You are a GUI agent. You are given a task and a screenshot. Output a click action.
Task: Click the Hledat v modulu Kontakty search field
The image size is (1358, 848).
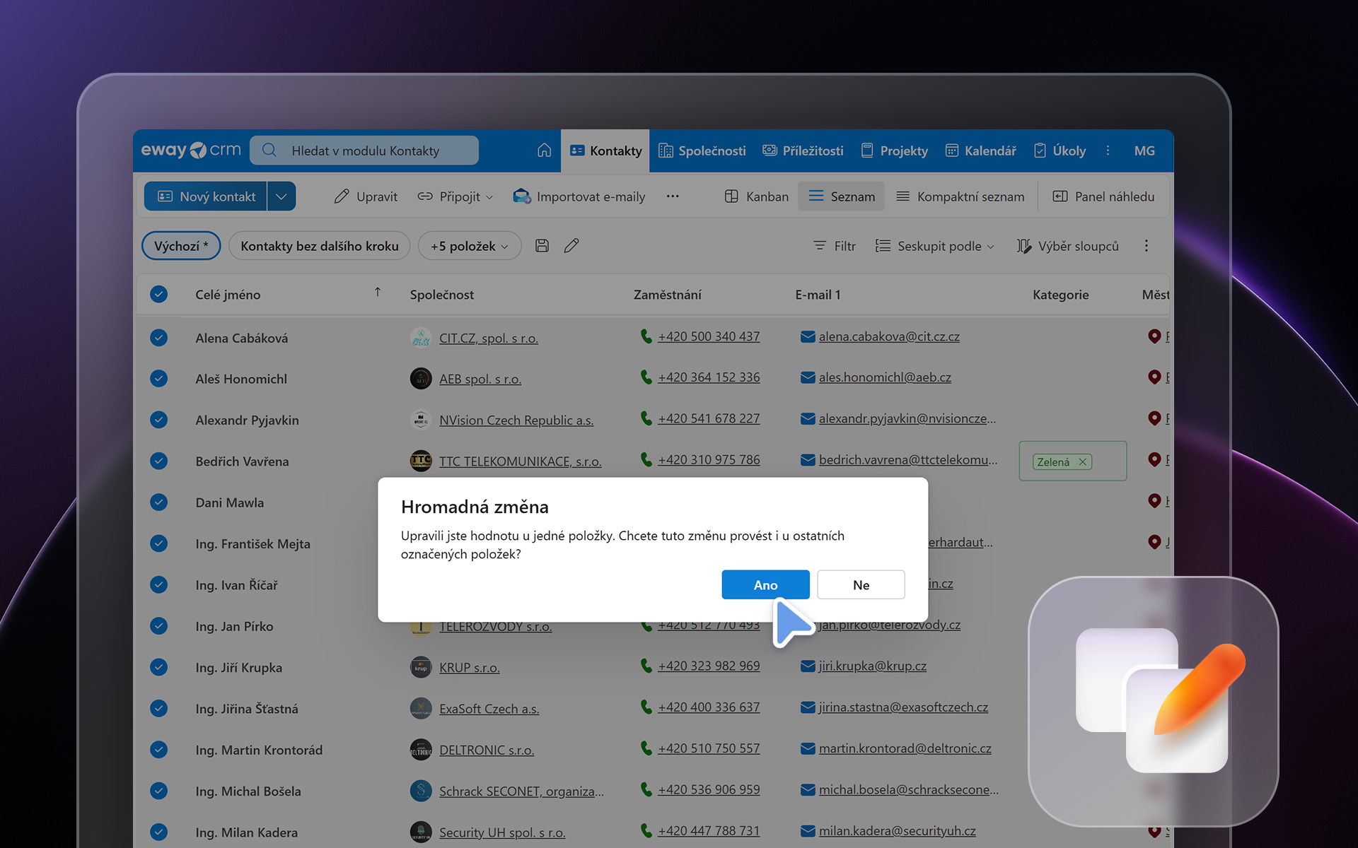coord(365,151)
